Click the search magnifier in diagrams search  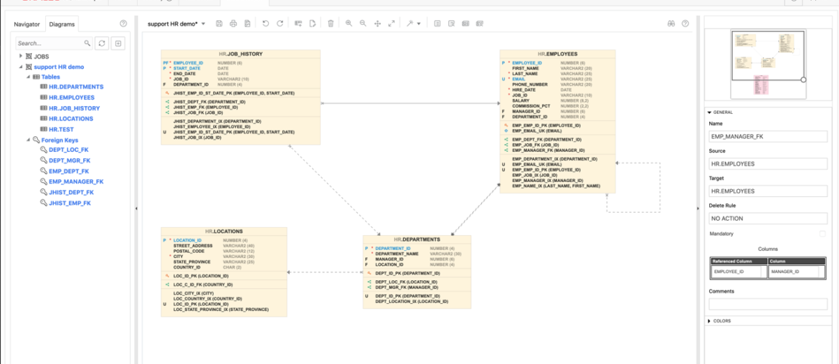click(x=87, y=43)
